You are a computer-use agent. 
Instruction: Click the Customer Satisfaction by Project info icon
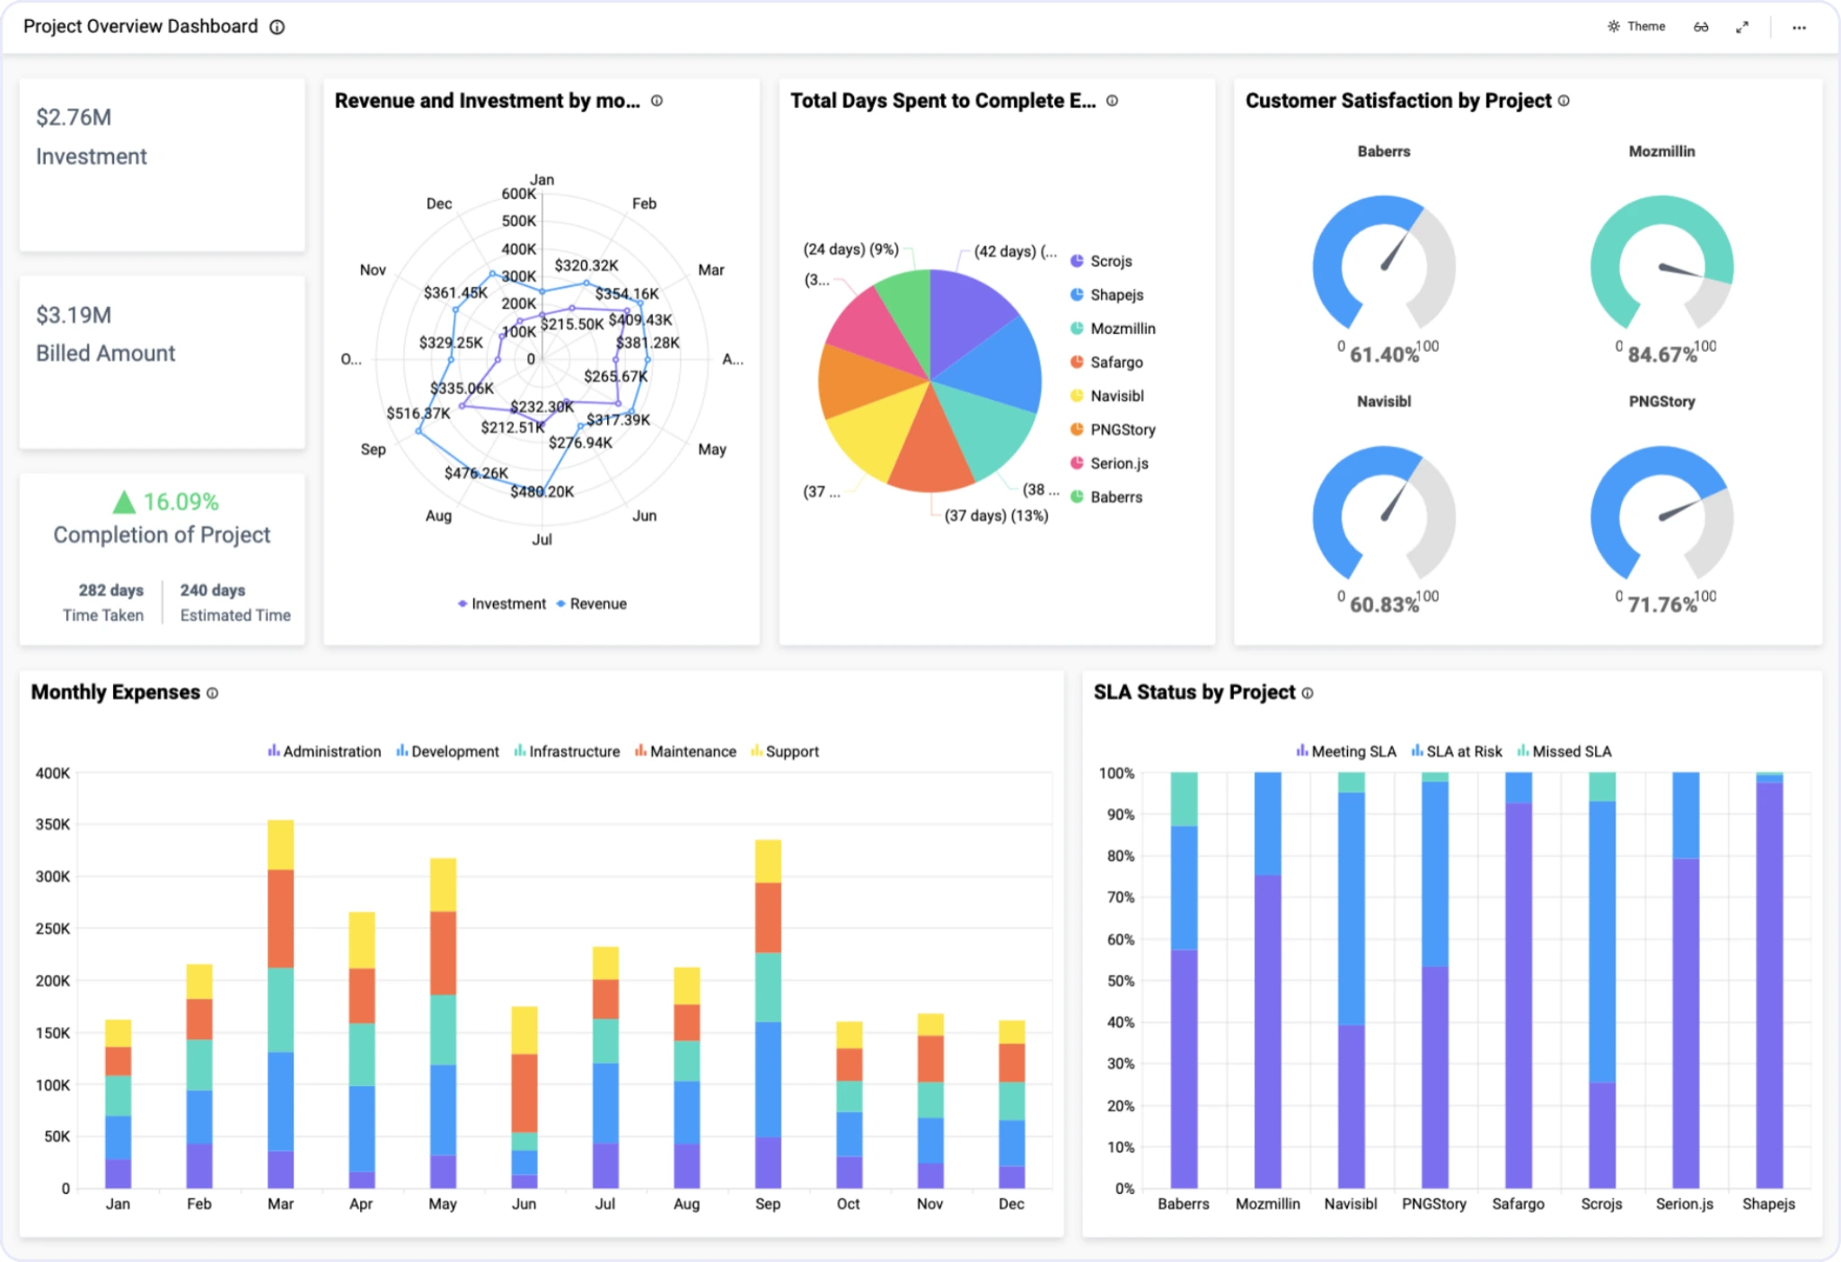click(1564, 101)
